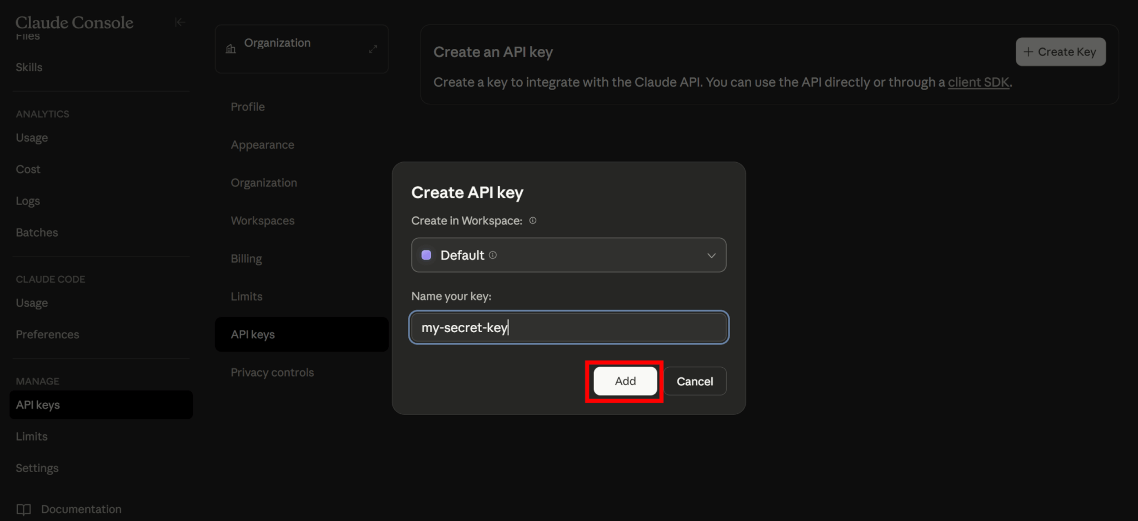Expand the Organization panel via diagonal arrows icon
This screenshot has height=521, width=1138.
click(x=373, y=49)
